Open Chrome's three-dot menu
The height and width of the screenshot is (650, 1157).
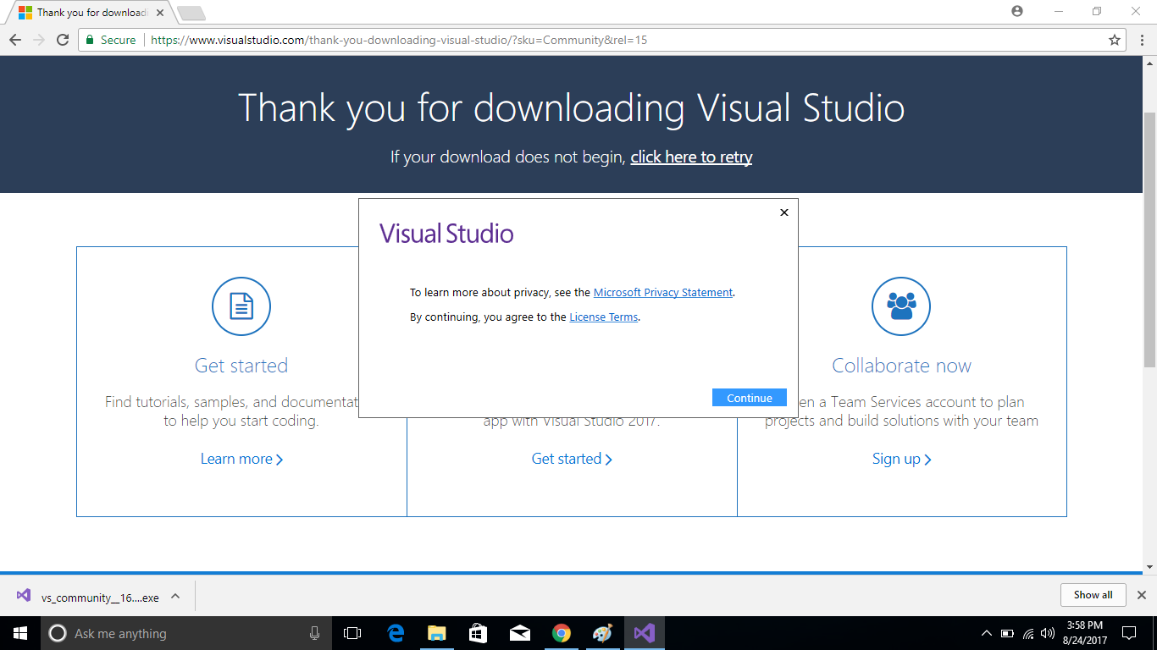tap(1142, 39)
